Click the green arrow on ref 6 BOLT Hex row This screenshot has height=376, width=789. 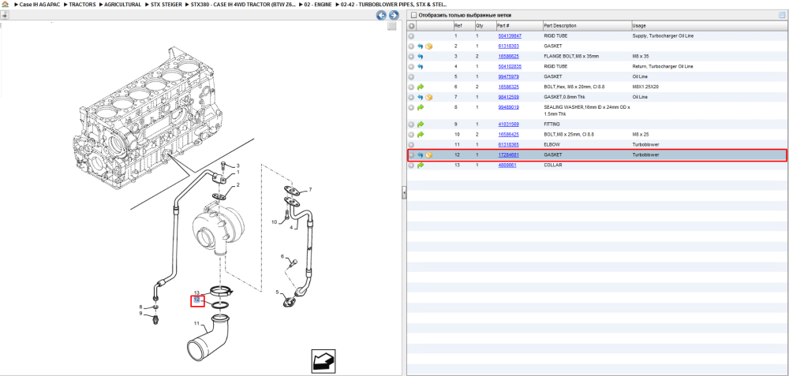tap(421, 87)
